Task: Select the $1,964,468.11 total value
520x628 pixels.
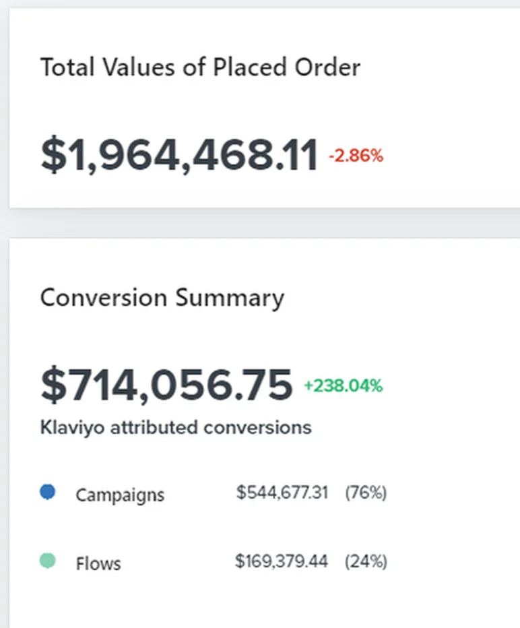Action: (x=179, y=155)
